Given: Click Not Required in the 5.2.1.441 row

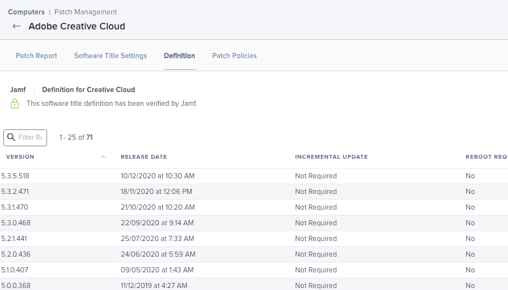Looking at the screenshot, I should click(316, 238).
